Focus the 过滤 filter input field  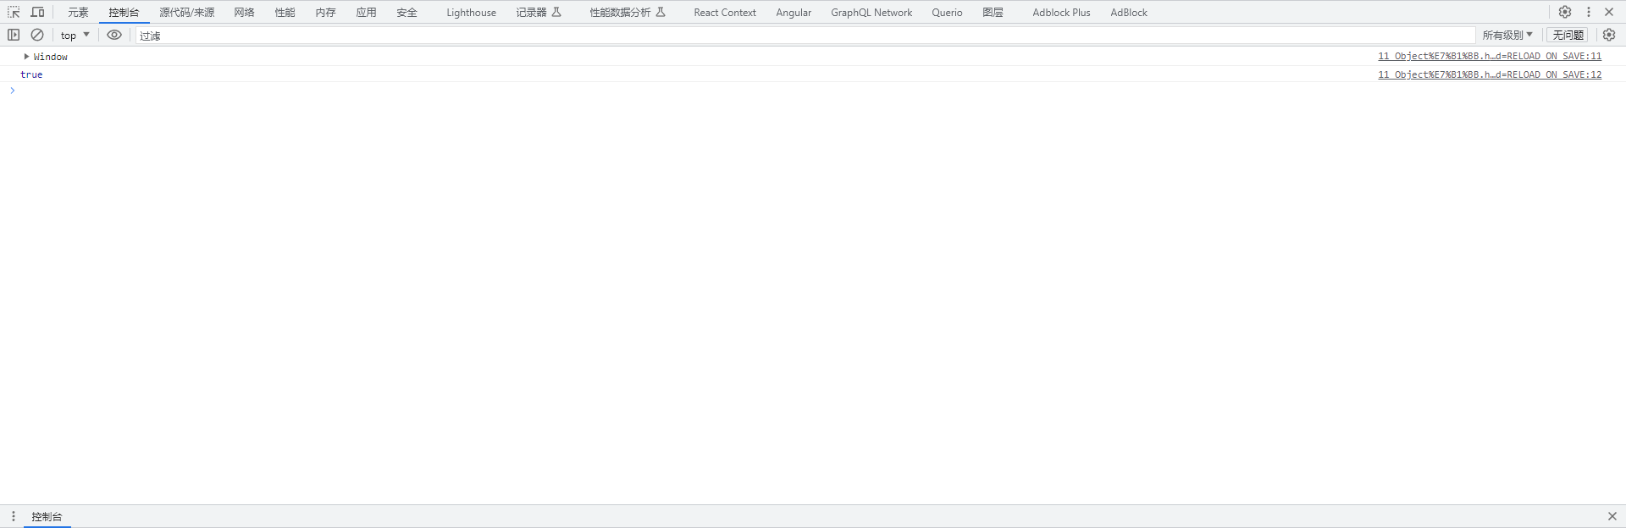[x=805, y=36]
